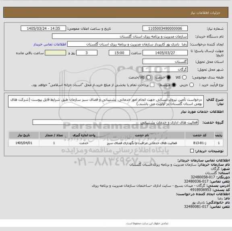The height and width of the screenshot is (231, 232).
Task: Click the date cell 1405/04/01
Action: pyautogui.click(x=24, y=143)
